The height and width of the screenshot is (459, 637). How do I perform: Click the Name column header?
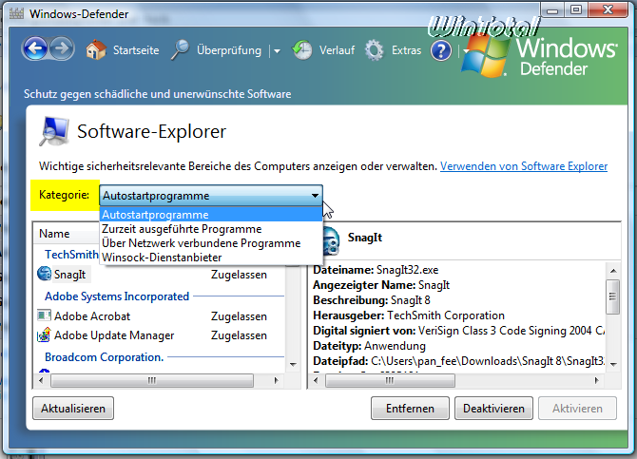[x=54, y=234]
